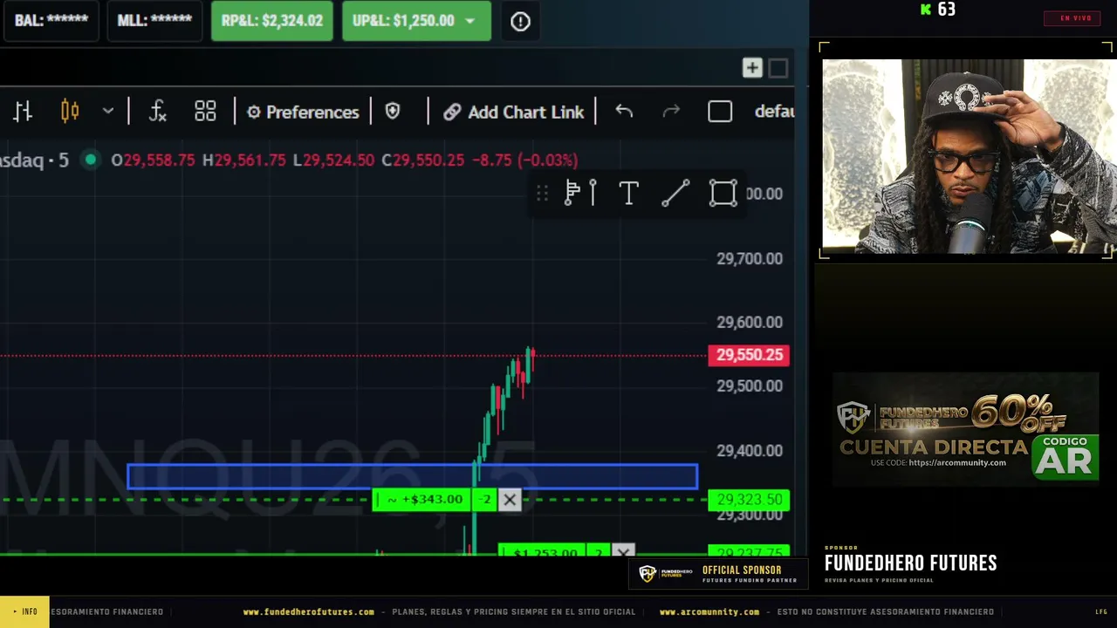Screen dimensions: 1117x628
Task: Select the Text drawing tool
Action: click(x=628, y=193)
